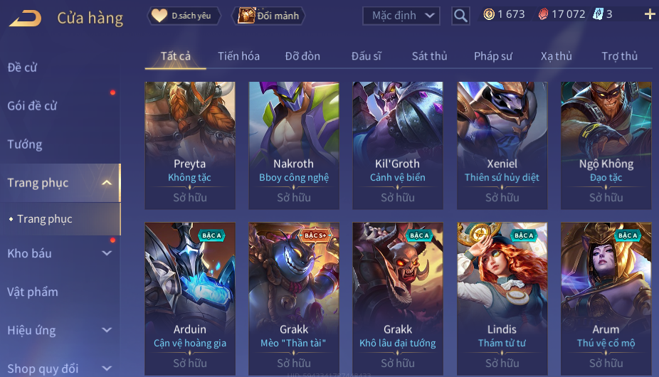
Task: Click the plus icon to add currency
Action: click(650, 15)
